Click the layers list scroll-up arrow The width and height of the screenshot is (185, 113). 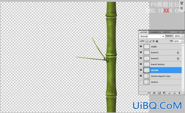pyautogui.click(x=183, y=46)
